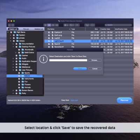This screenshot has width=140, height=140.
Task: Expand the Screen Savers folder node
Action: click(x=13, y=90)
